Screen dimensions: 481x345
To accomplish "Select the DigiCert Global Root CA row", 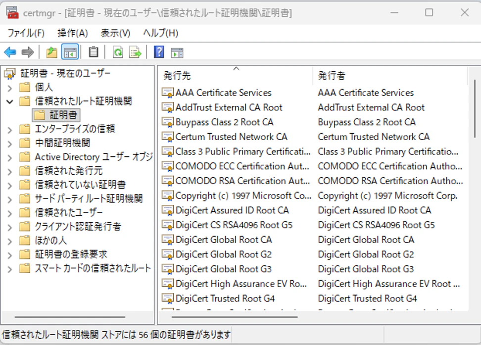I will (x=314, y=240).
